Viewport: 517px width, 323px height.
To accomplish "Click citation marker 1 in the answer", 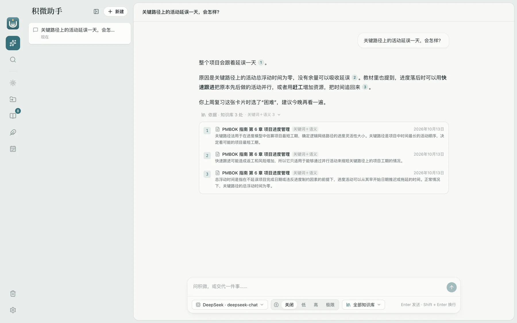I will [x=261, y=63].
